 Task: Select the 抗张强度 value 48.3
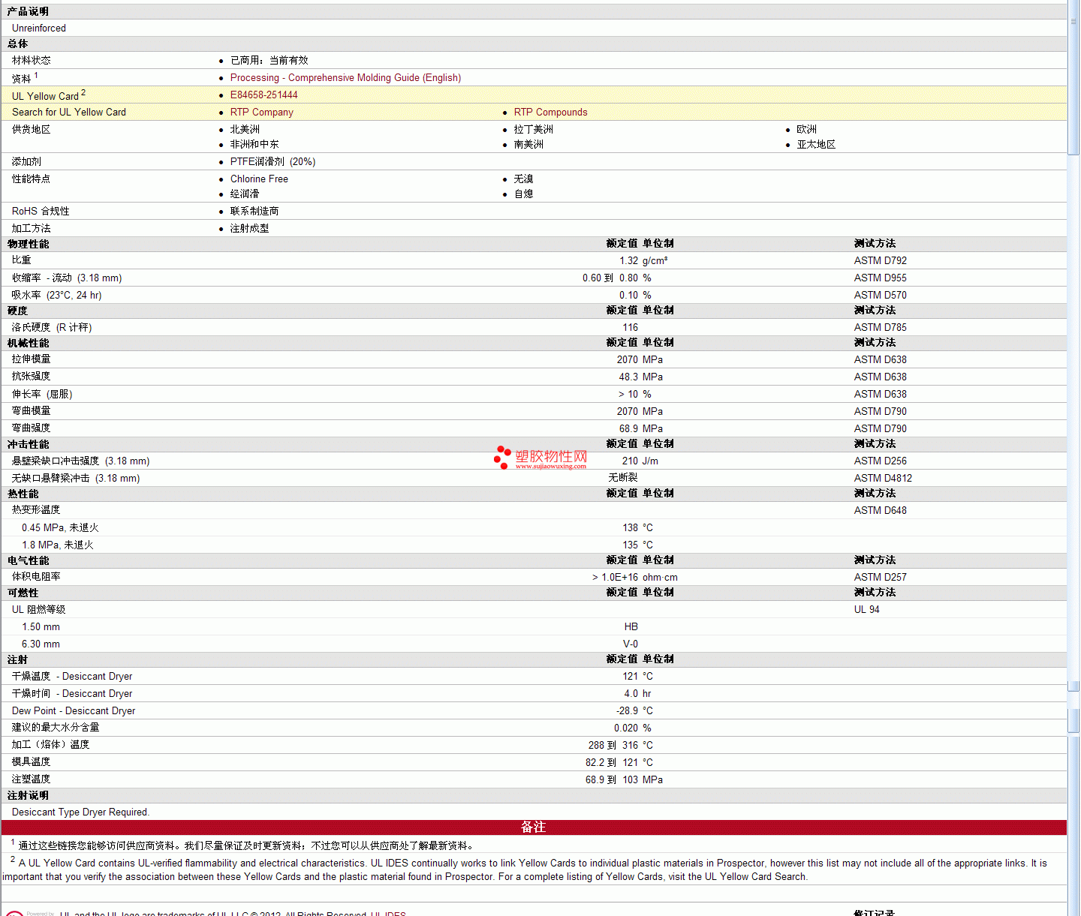628,377
